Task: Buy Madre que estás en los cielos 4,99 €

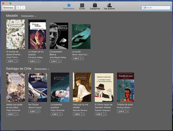Action: [11, 114]
